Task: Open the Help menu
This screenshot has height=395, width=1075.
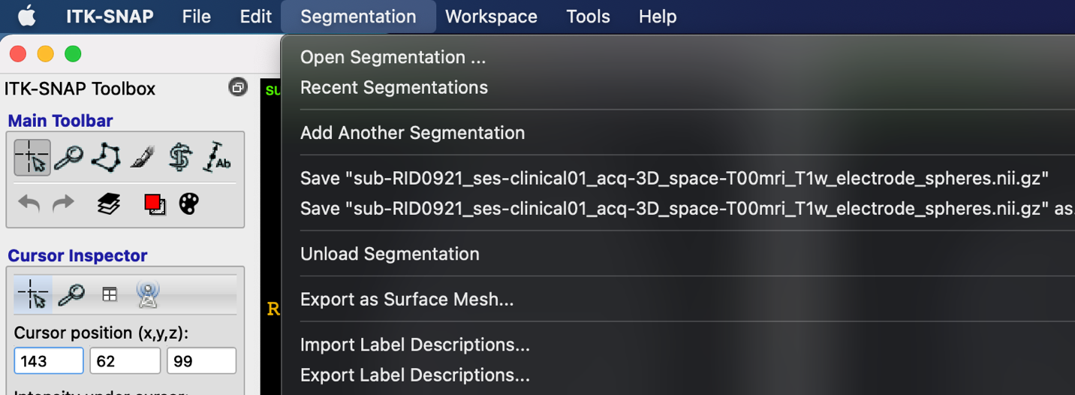Action: 658,17
